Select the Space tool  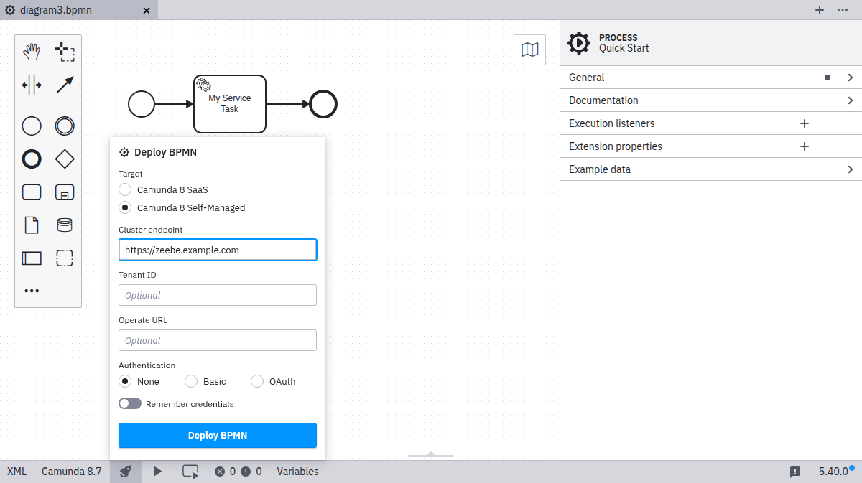click(32, 84)
